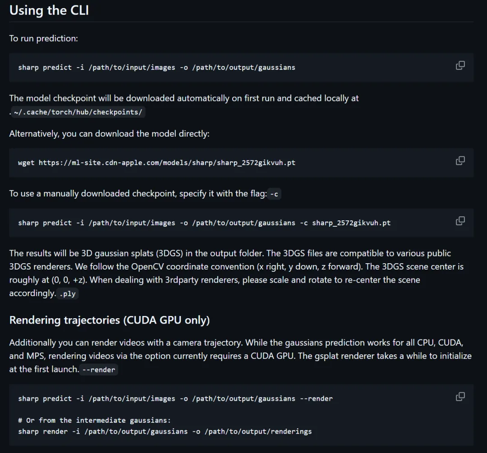Click the ~/.cache/torch/hub/checkpoints/ inline code
487x453 pixels.
(x=78, y=112)
